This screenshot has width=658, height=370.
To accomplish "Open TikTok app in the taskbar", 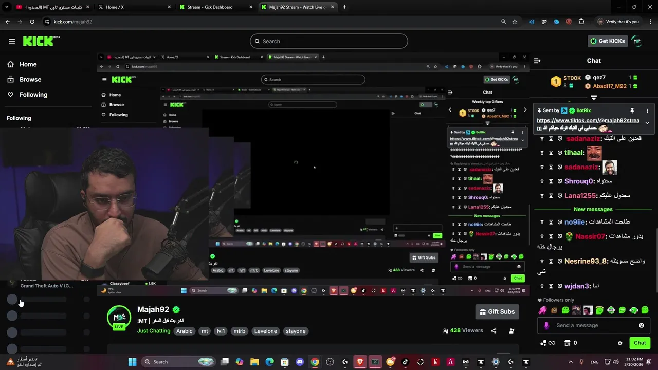I will 405,362.
